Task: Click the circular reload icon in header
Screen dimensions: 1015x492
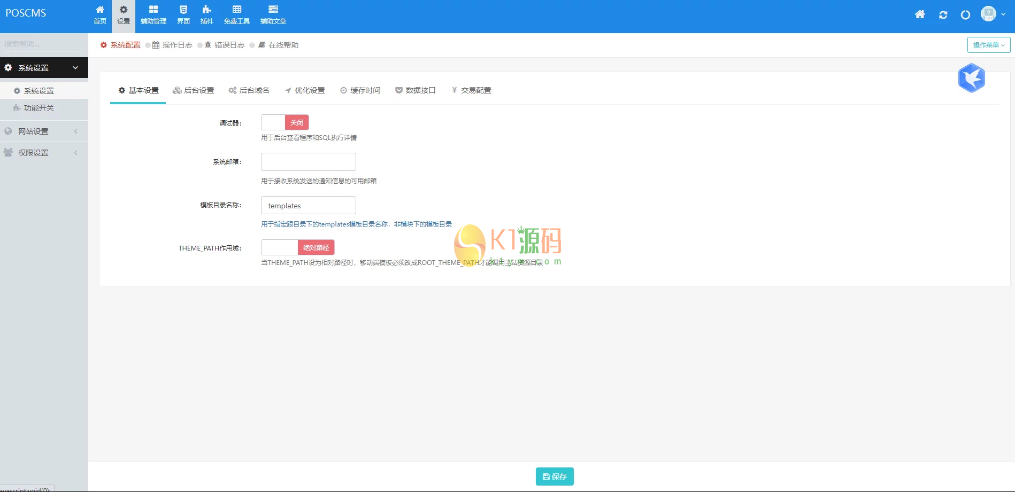Action: tap(965, 15)
